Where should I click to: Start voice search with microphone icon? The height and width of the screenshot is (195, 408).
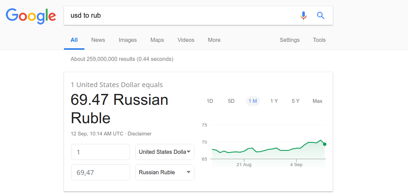[304, 16]
